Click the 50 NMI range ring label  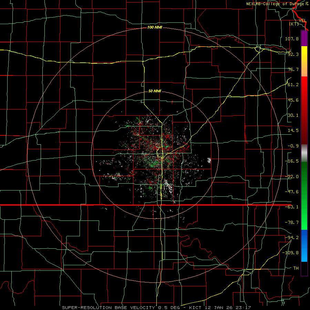[x=155, y=91]
